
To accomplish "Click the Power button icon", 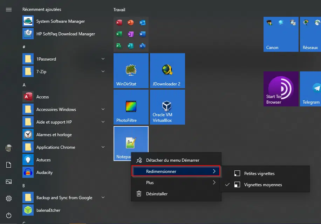I will click(9, 215).
